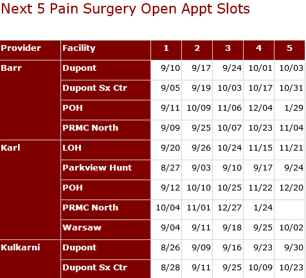Select the 11/15 LOH slot
The image size is (306, 278).
point(259,150)
